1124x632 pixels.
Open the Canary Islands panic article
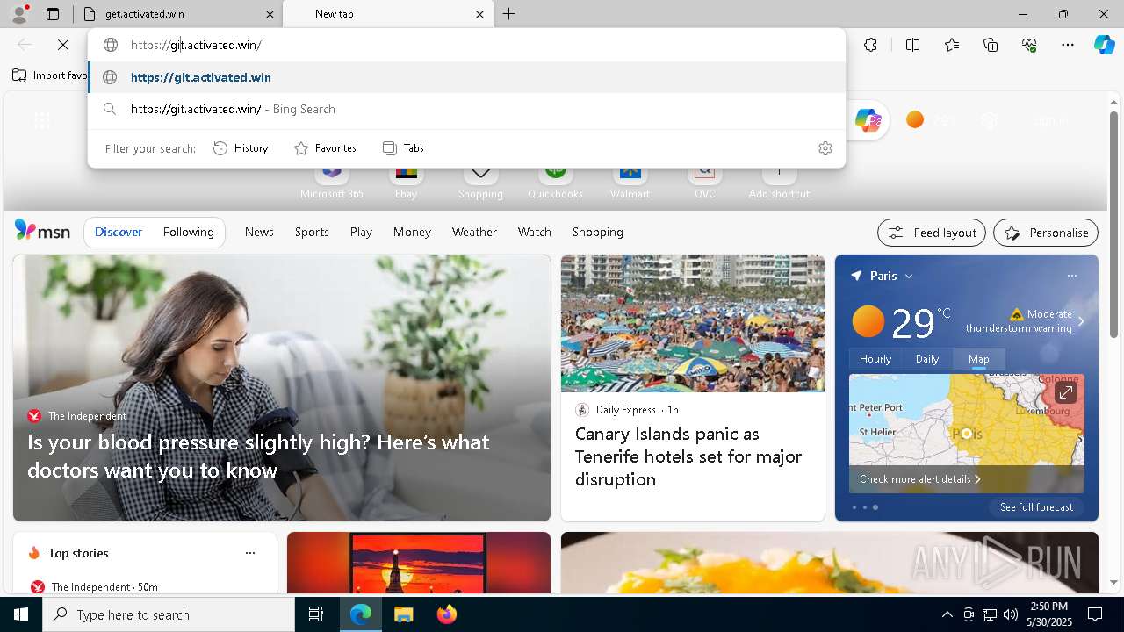688,456
